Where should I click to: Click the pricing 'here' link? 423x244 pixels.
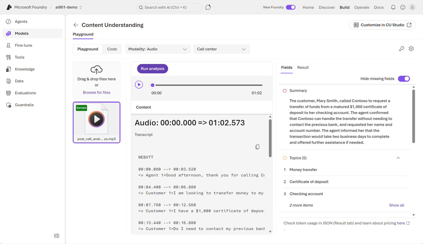coord(401,223)
